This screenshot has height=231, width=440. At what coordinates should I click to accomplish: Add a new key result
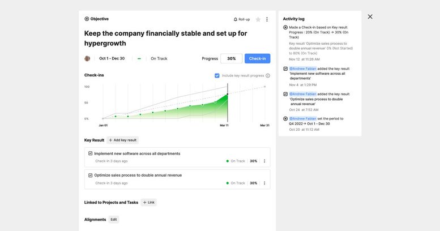point(123,140)
